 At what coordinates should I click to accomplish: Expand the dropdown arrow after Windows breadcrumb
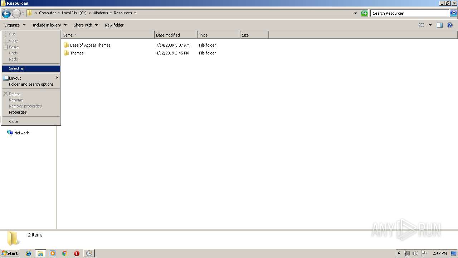(x=111, y=13)
